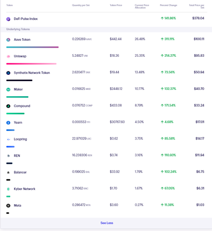Click the Underlying Tokens section label

pyautogui.click(x=18, y=29)
